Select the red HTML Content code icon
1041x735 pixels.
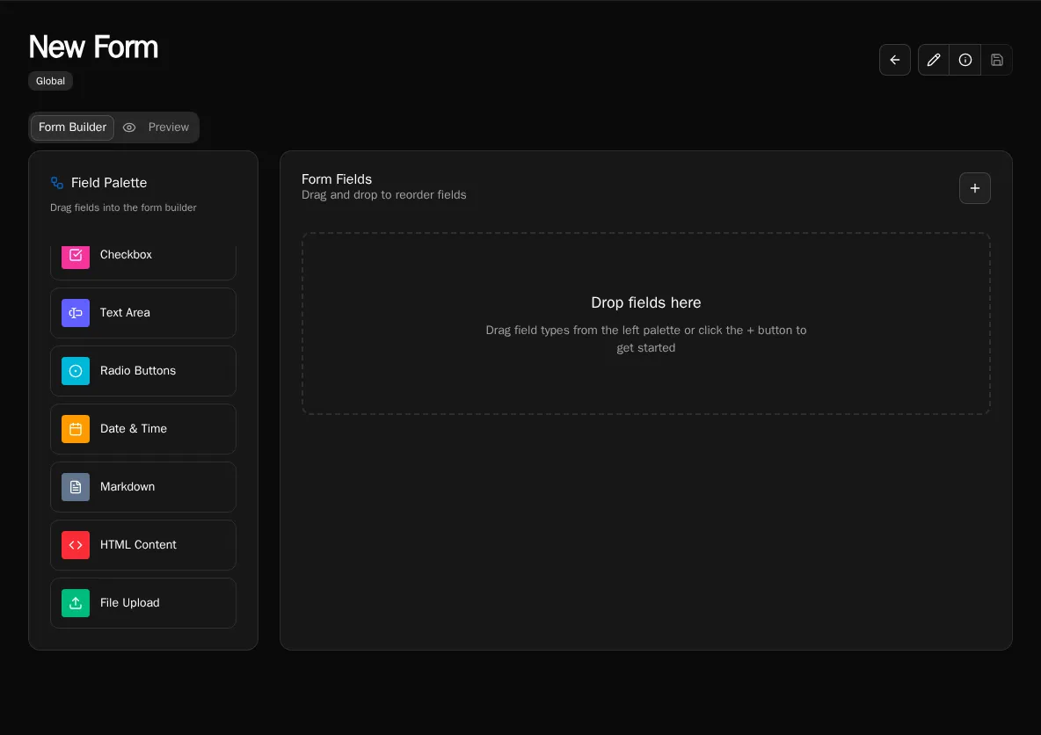76,545
